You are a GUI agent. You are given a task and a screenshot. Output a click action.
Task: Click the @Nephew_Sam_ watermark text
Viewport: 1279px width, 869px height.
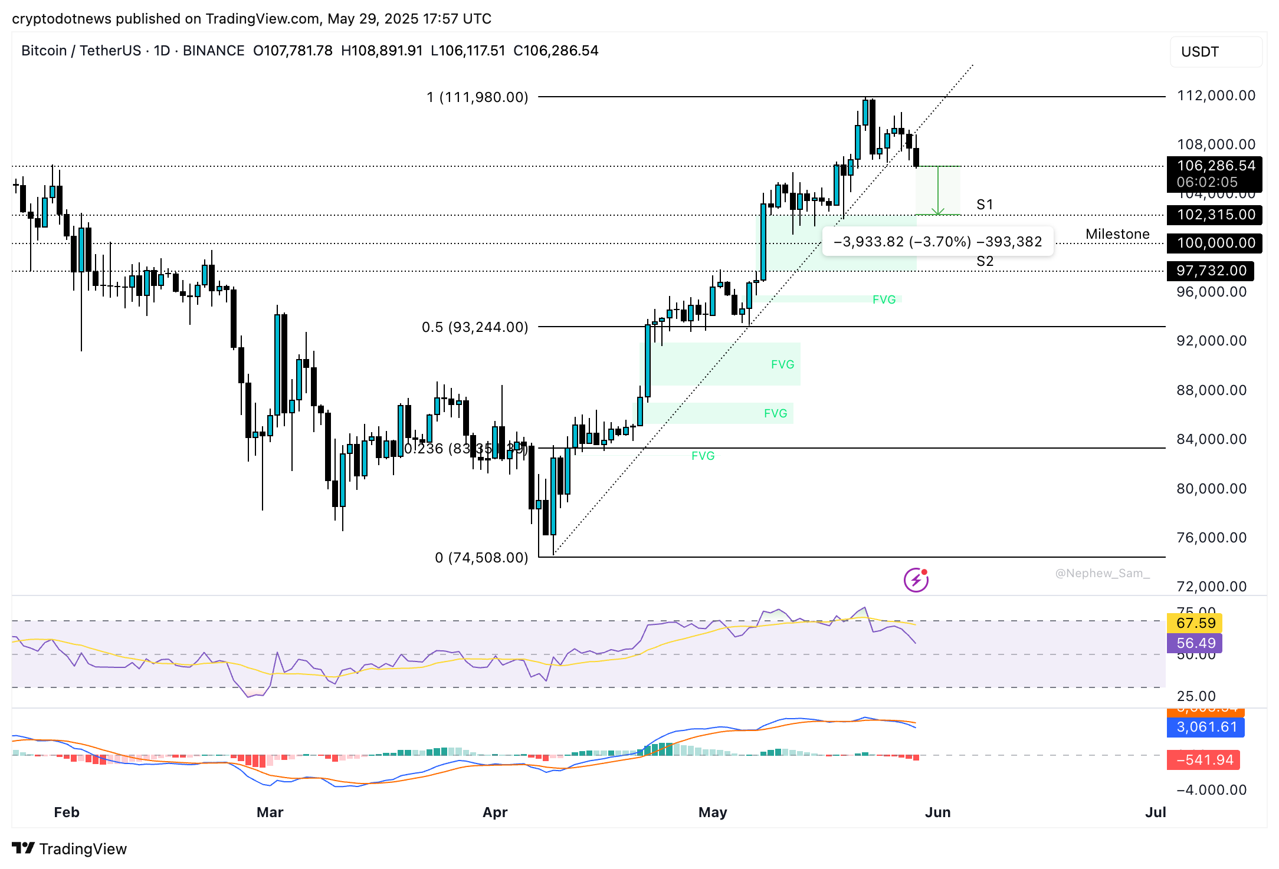pos(1102,573)
